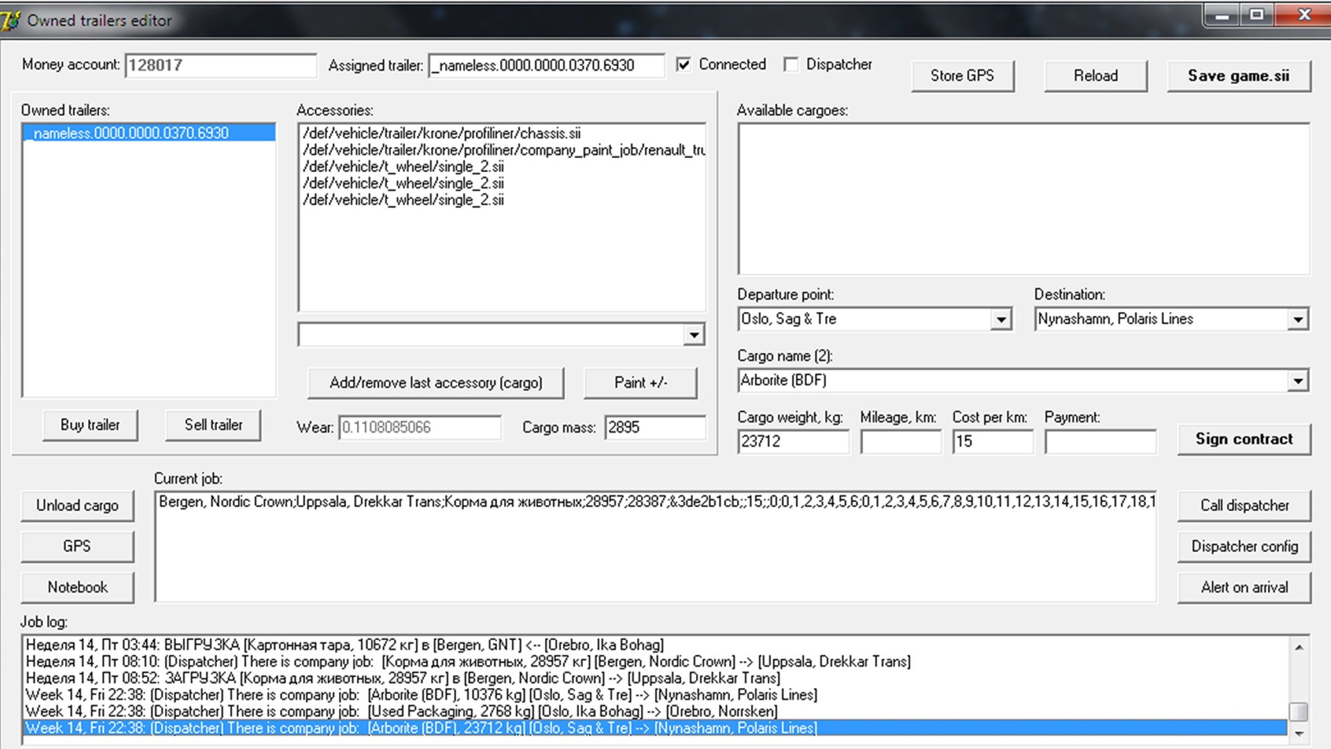The height and width of the screenshot is (749, 1331).
Task: Enable the Dispatcher checkbox
Action: [791, 64]
